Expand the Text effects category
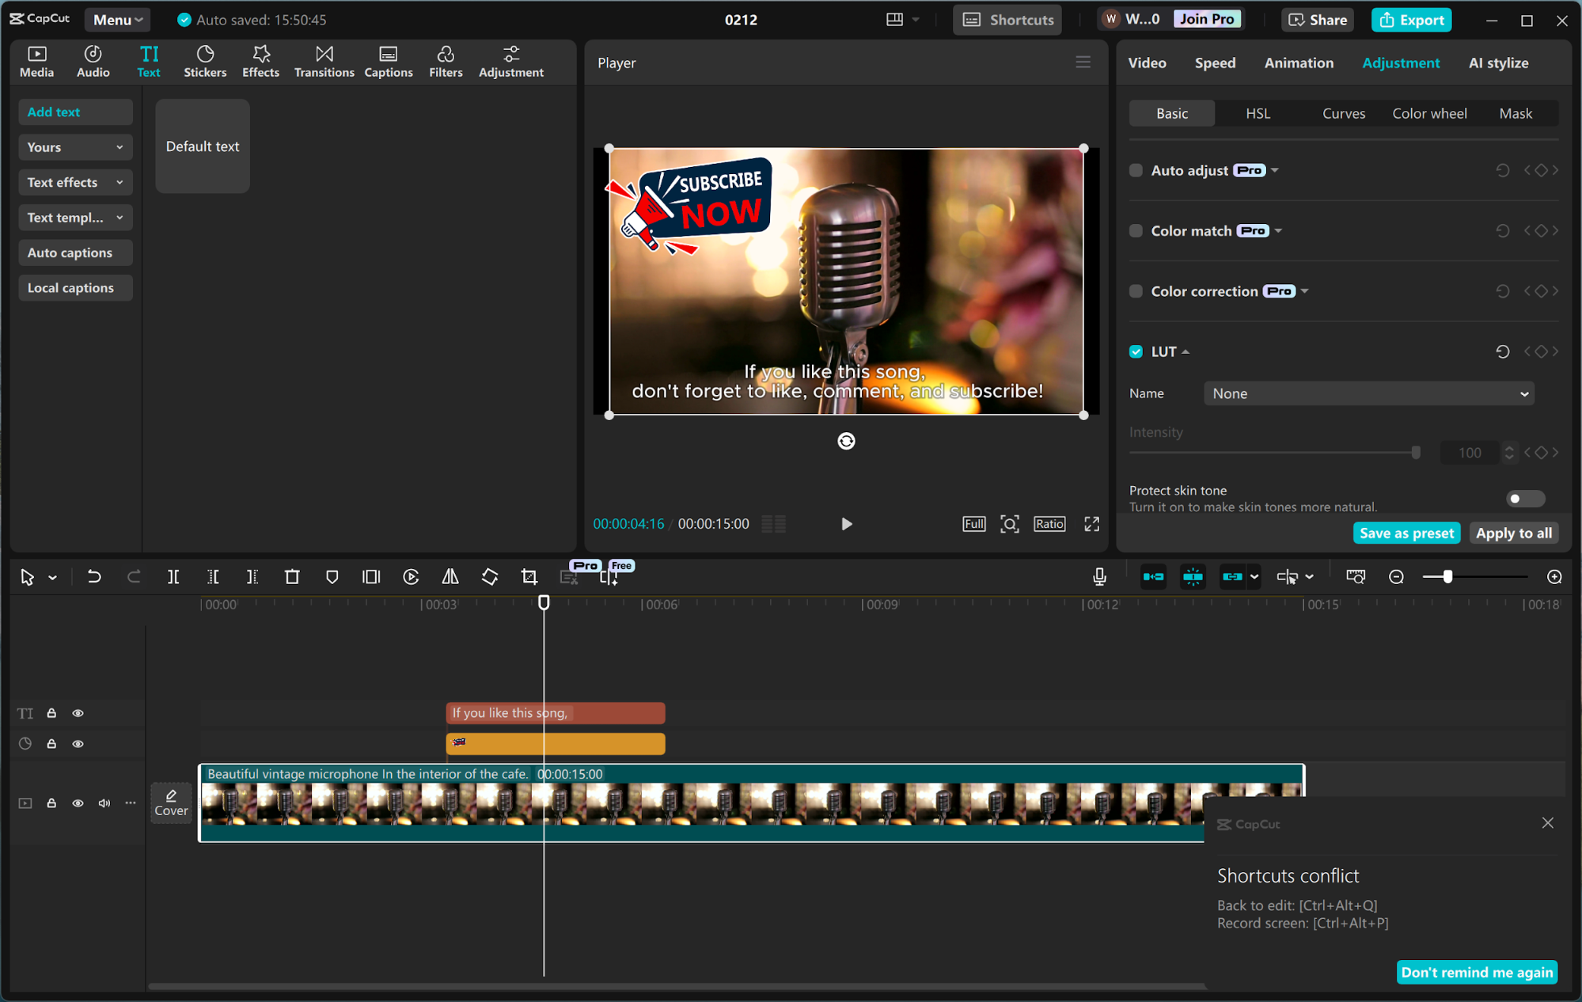Image resolution: width=1582 pixels, height=1002 pixels. point(75,182)
